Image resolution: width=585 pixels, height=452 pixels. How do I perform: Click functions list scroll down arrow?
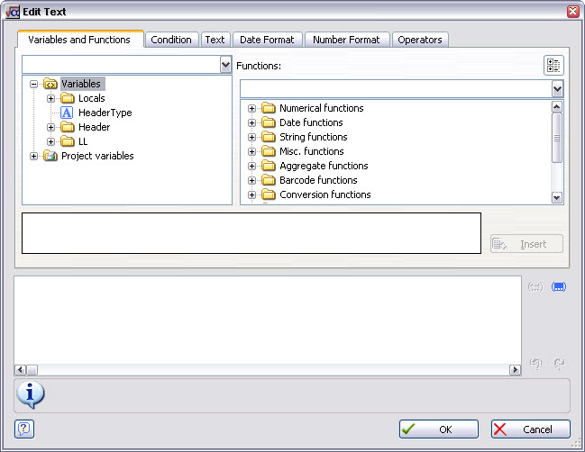tap(557, 197)
